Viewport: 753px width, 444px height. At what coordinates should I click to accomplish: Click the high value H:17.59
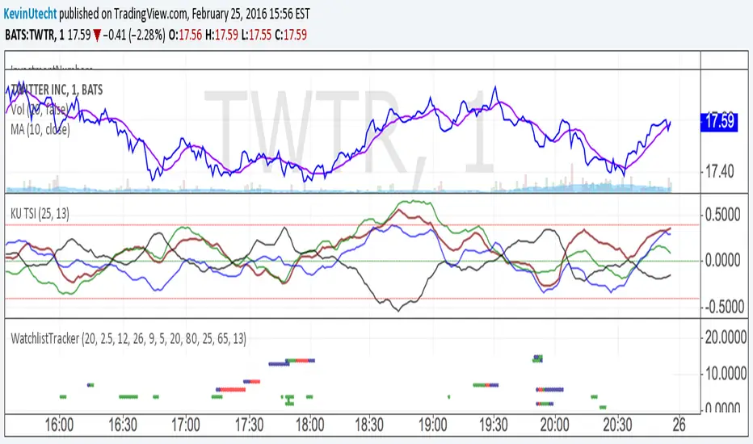221,35
